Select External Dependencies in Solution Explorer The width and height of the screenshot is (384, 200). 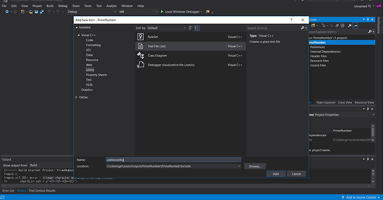pos(325,52)
